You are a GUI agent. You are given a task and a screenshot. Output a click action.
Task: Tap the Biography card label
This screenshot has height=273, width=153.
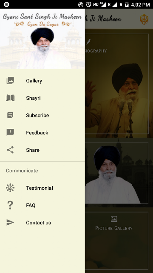[96, 51]
